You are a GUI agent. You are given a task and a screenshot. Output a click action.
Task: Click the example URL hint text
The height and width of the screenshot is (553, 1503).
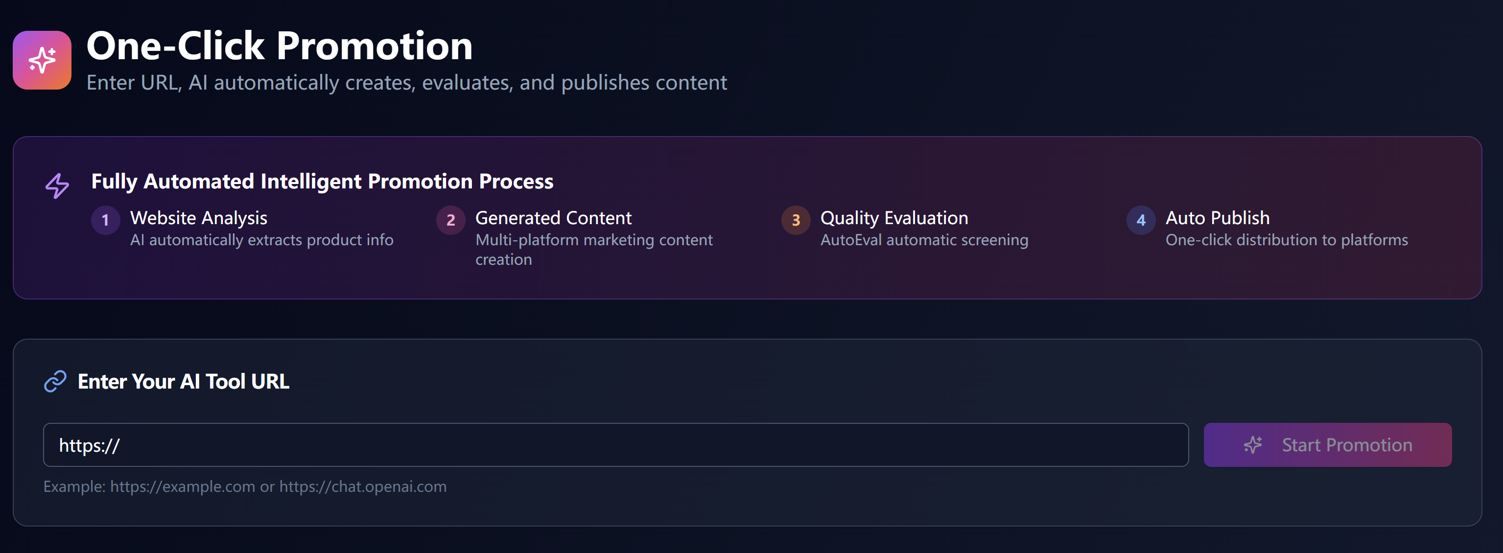244,486
